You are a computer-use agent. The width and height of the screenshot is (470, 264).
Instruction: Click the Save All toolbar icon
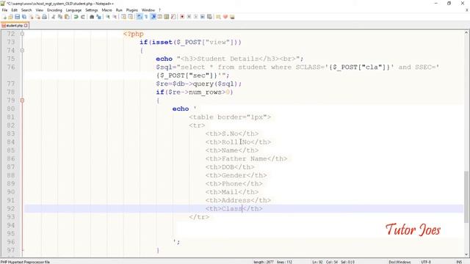tap(24, 17)
